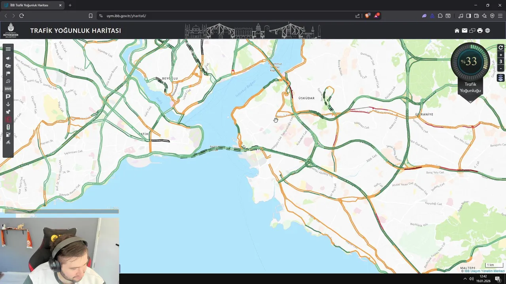Collapse the Trafik Yoğunluğu gauge arrow
The image size is (506, 284).
(x=470, y=101)
